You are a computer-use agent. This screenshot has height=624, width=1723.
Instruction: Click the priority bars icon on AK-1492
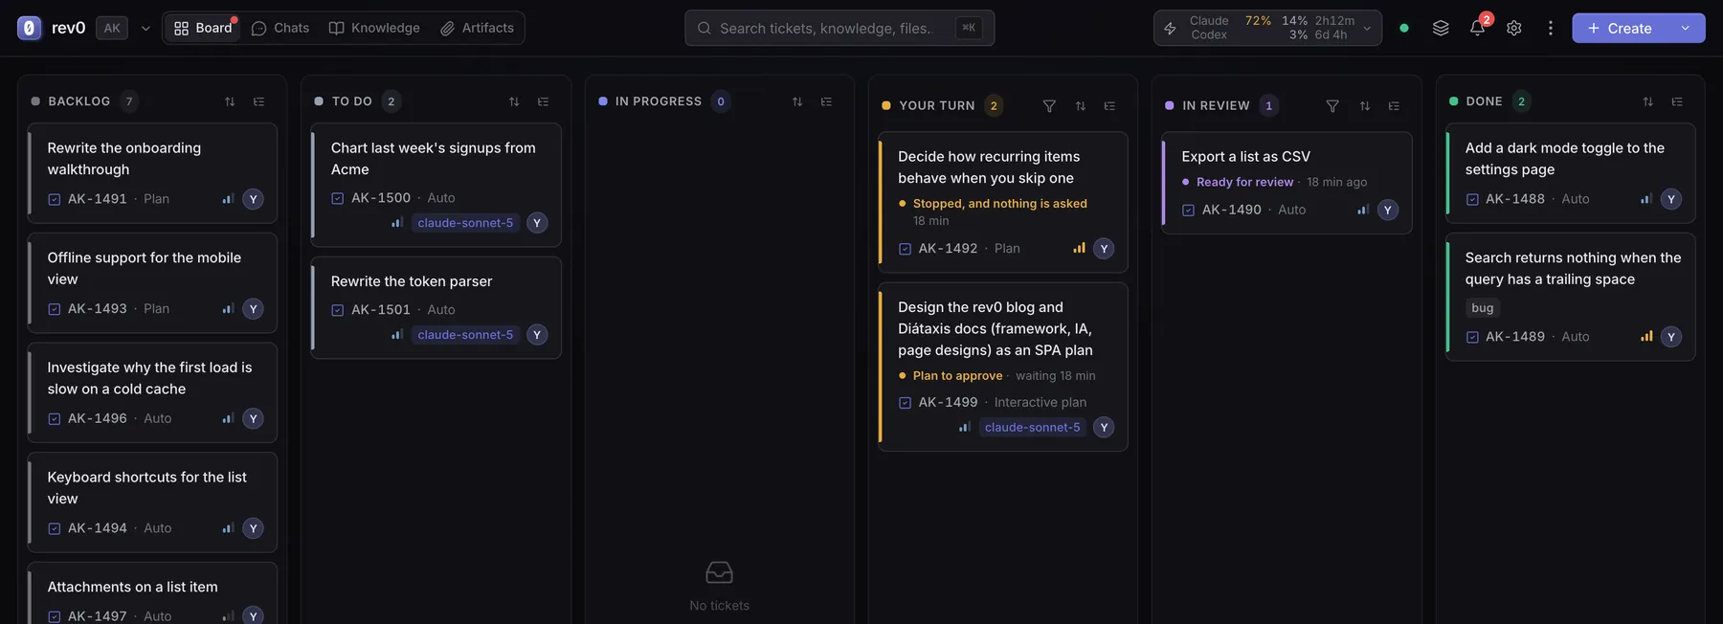(1079, 248)
